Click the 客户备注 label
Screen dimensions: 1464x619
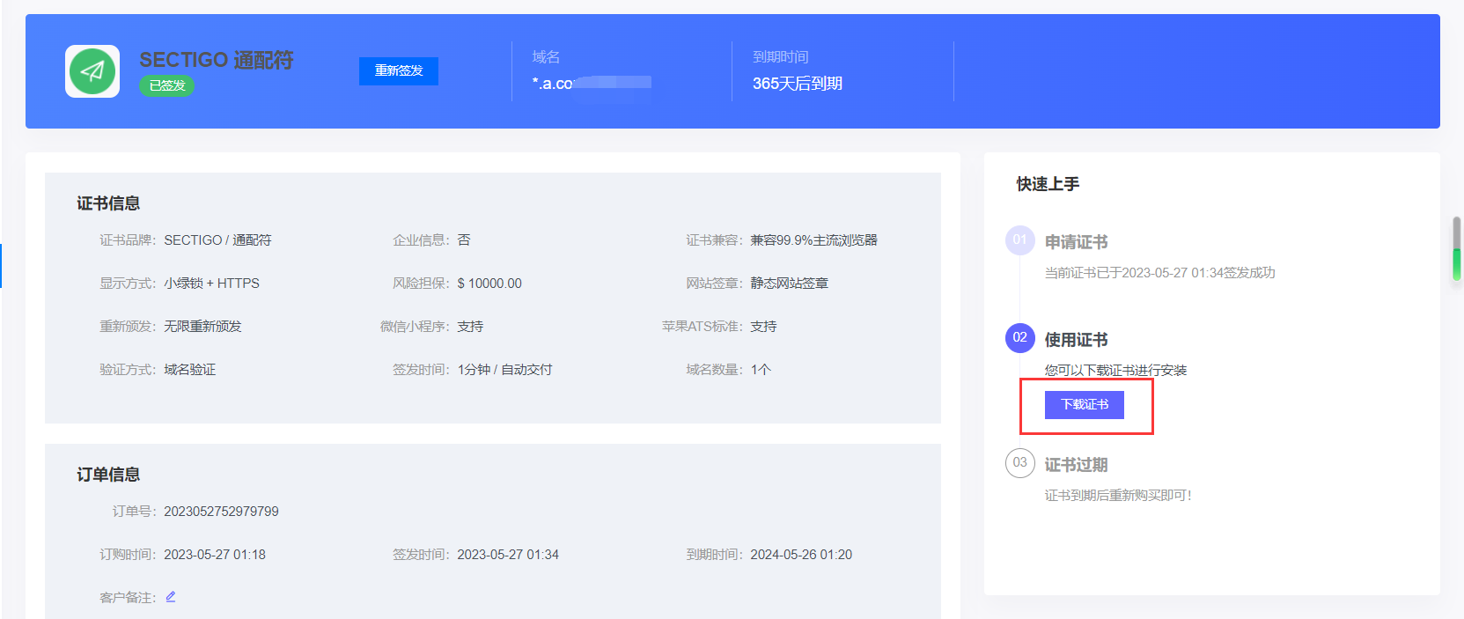click(127, 598)
